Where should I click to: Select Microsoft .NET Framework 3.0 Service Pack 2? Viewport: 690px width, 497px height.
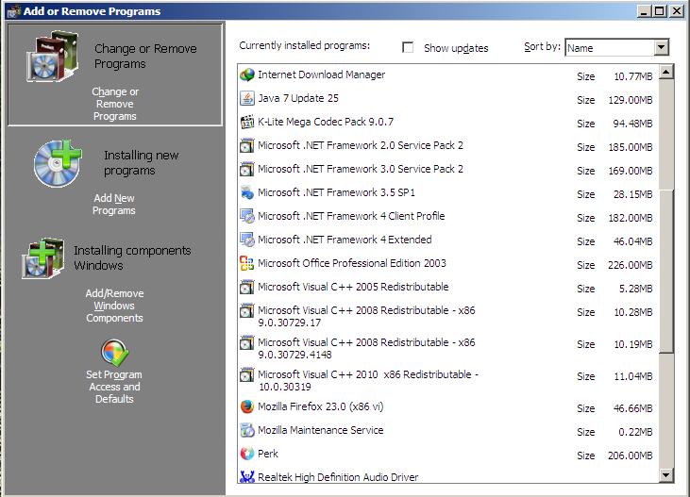click(x=448, y=170)
